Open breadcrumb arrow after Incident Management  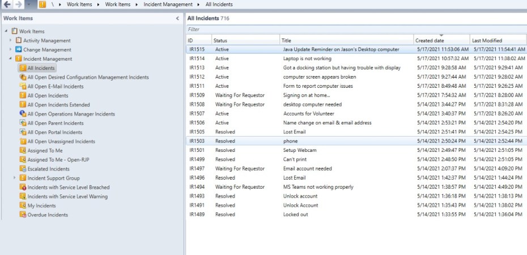(x=199, y=5)
